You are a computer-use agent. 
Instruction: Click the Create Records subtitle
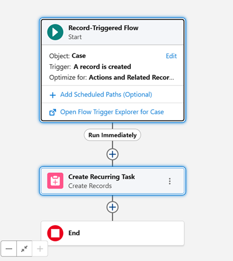[90, 186]
